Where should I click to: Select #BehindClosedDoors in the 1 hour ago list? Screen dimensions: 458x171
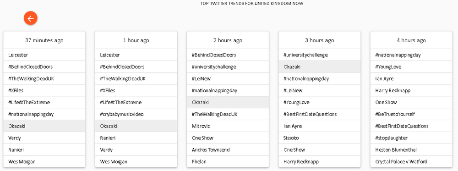click(136, 66)
